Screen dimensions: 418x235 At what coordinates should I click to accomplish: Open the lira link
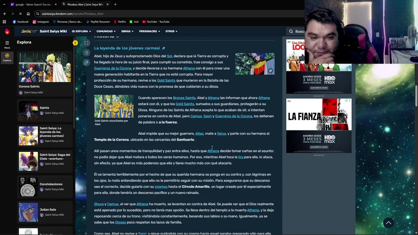(x=241, y=157)
